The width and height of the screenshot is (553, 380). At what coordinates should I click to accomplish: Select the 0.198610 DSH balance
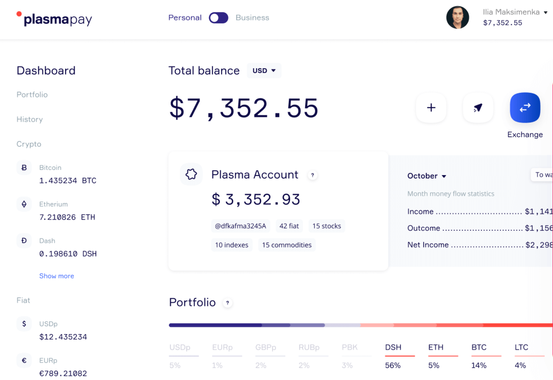click(68, 254)
